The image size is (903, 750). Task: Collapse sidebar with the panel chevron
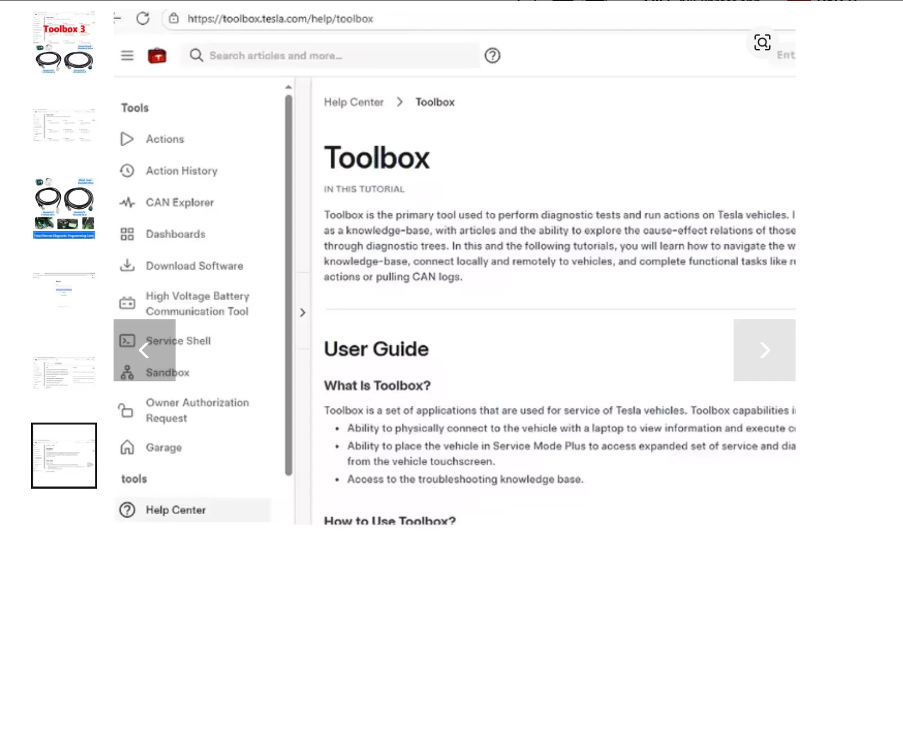[x=303, y=312]
